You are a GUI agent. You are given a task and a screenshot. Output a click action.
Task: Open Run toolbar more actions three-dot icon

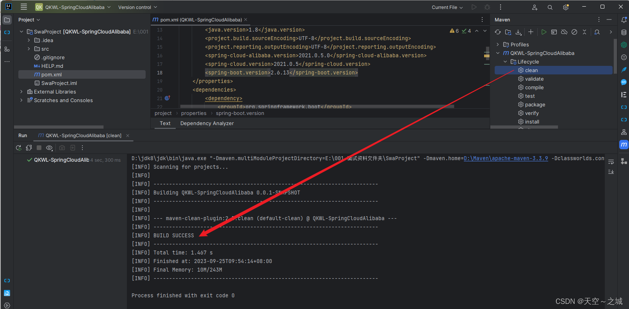(x=82, y=148)
